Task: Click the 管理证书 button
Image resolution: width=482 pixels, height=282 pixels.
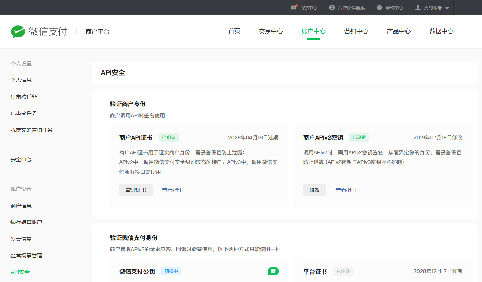Action: (136, 190)
